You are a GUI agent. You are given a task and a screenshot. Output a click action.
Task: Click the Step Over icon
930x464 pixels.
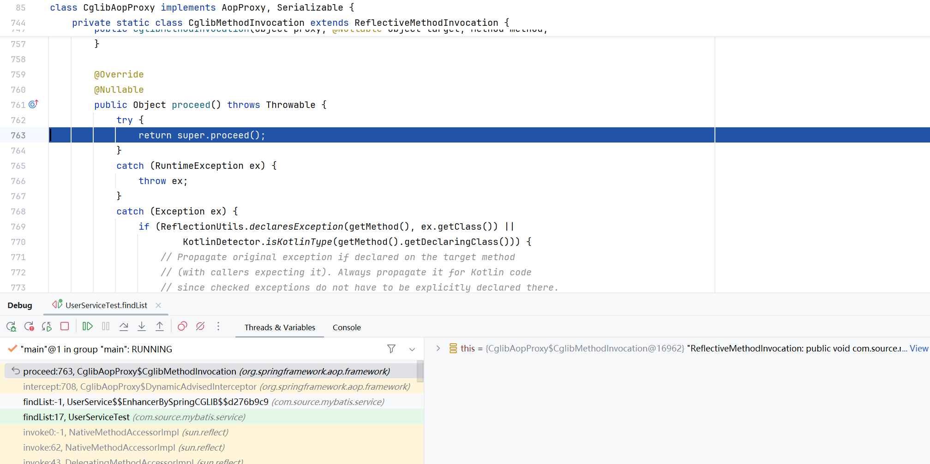tap(124, 327)
